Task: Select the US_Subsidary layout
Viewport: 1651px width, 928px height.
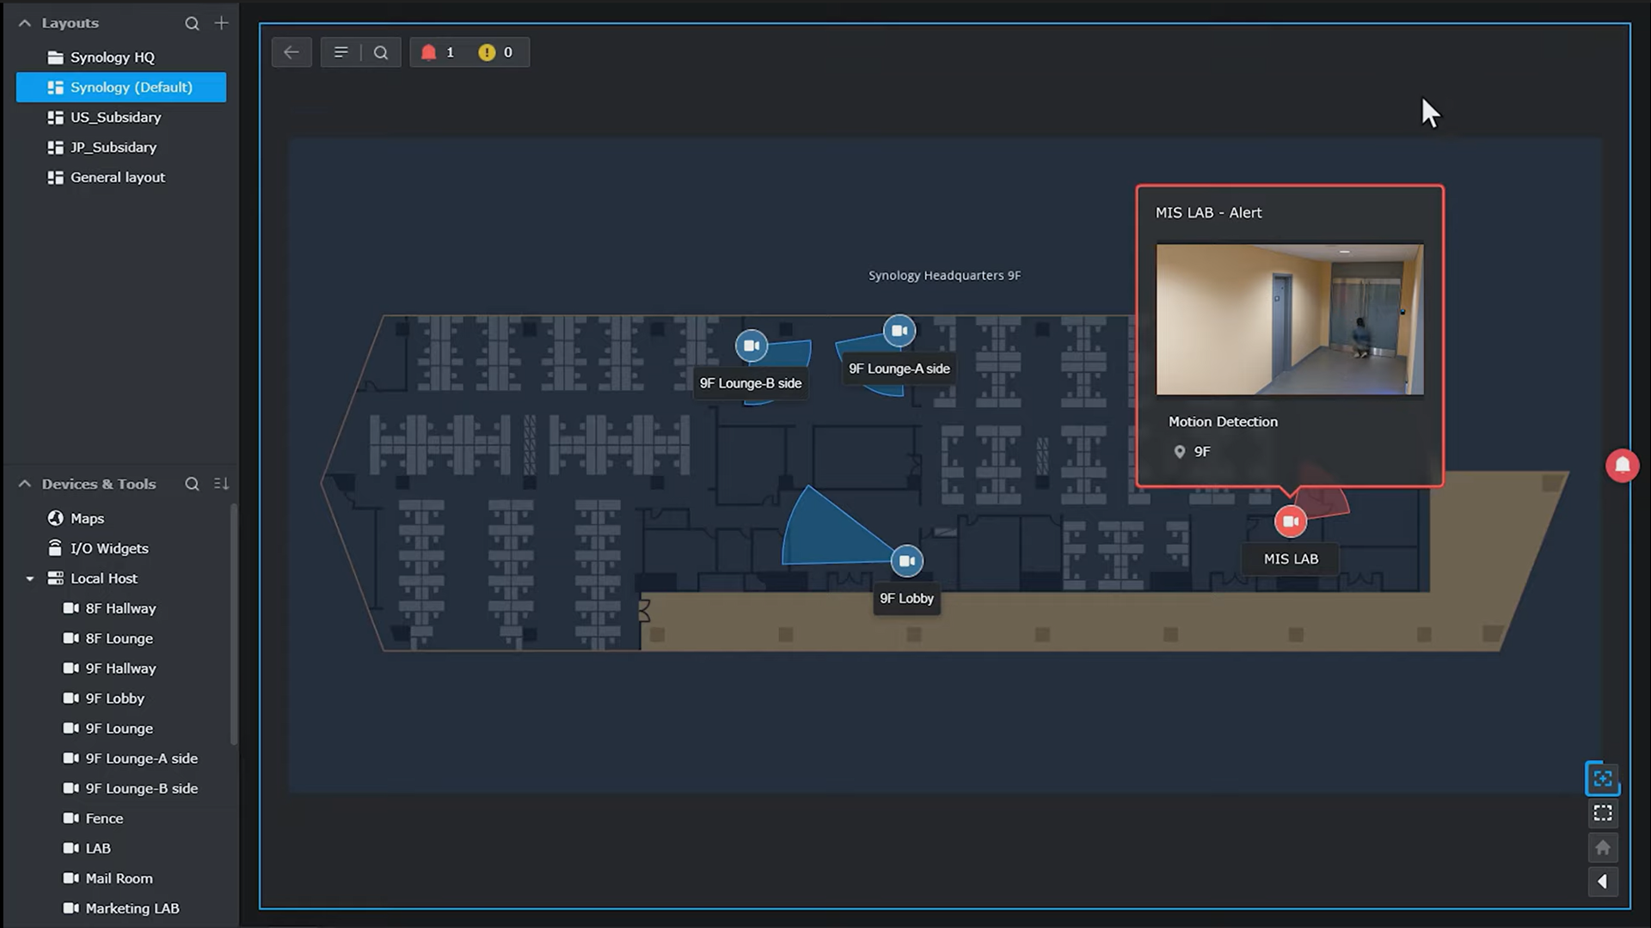Action: click(x=115, y=117)
